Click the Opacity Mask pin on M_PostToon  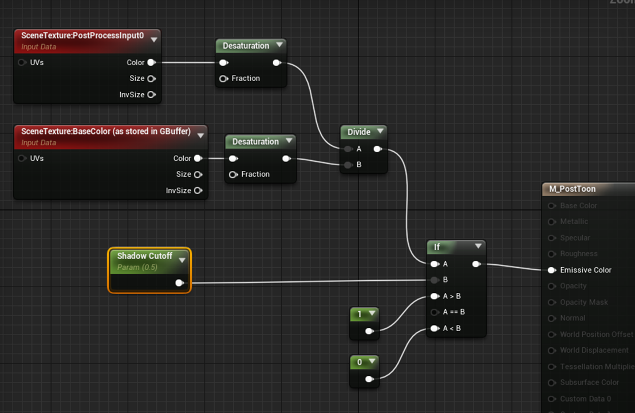tap(551, 302)
